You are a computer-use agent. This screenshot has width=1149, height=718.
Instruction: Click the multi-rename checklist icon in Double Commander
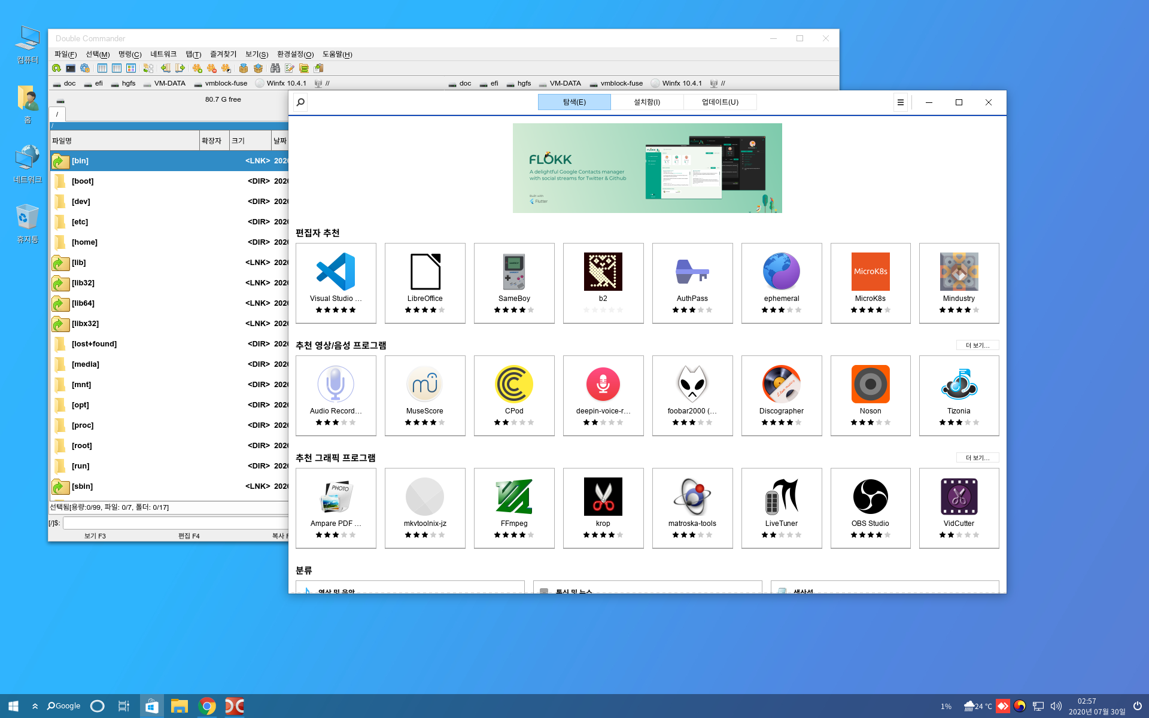tap(290, 68)
